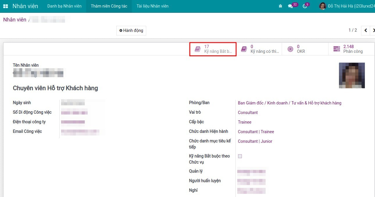Select the Thâm niên Công tác menu

[x=109, y=6]
